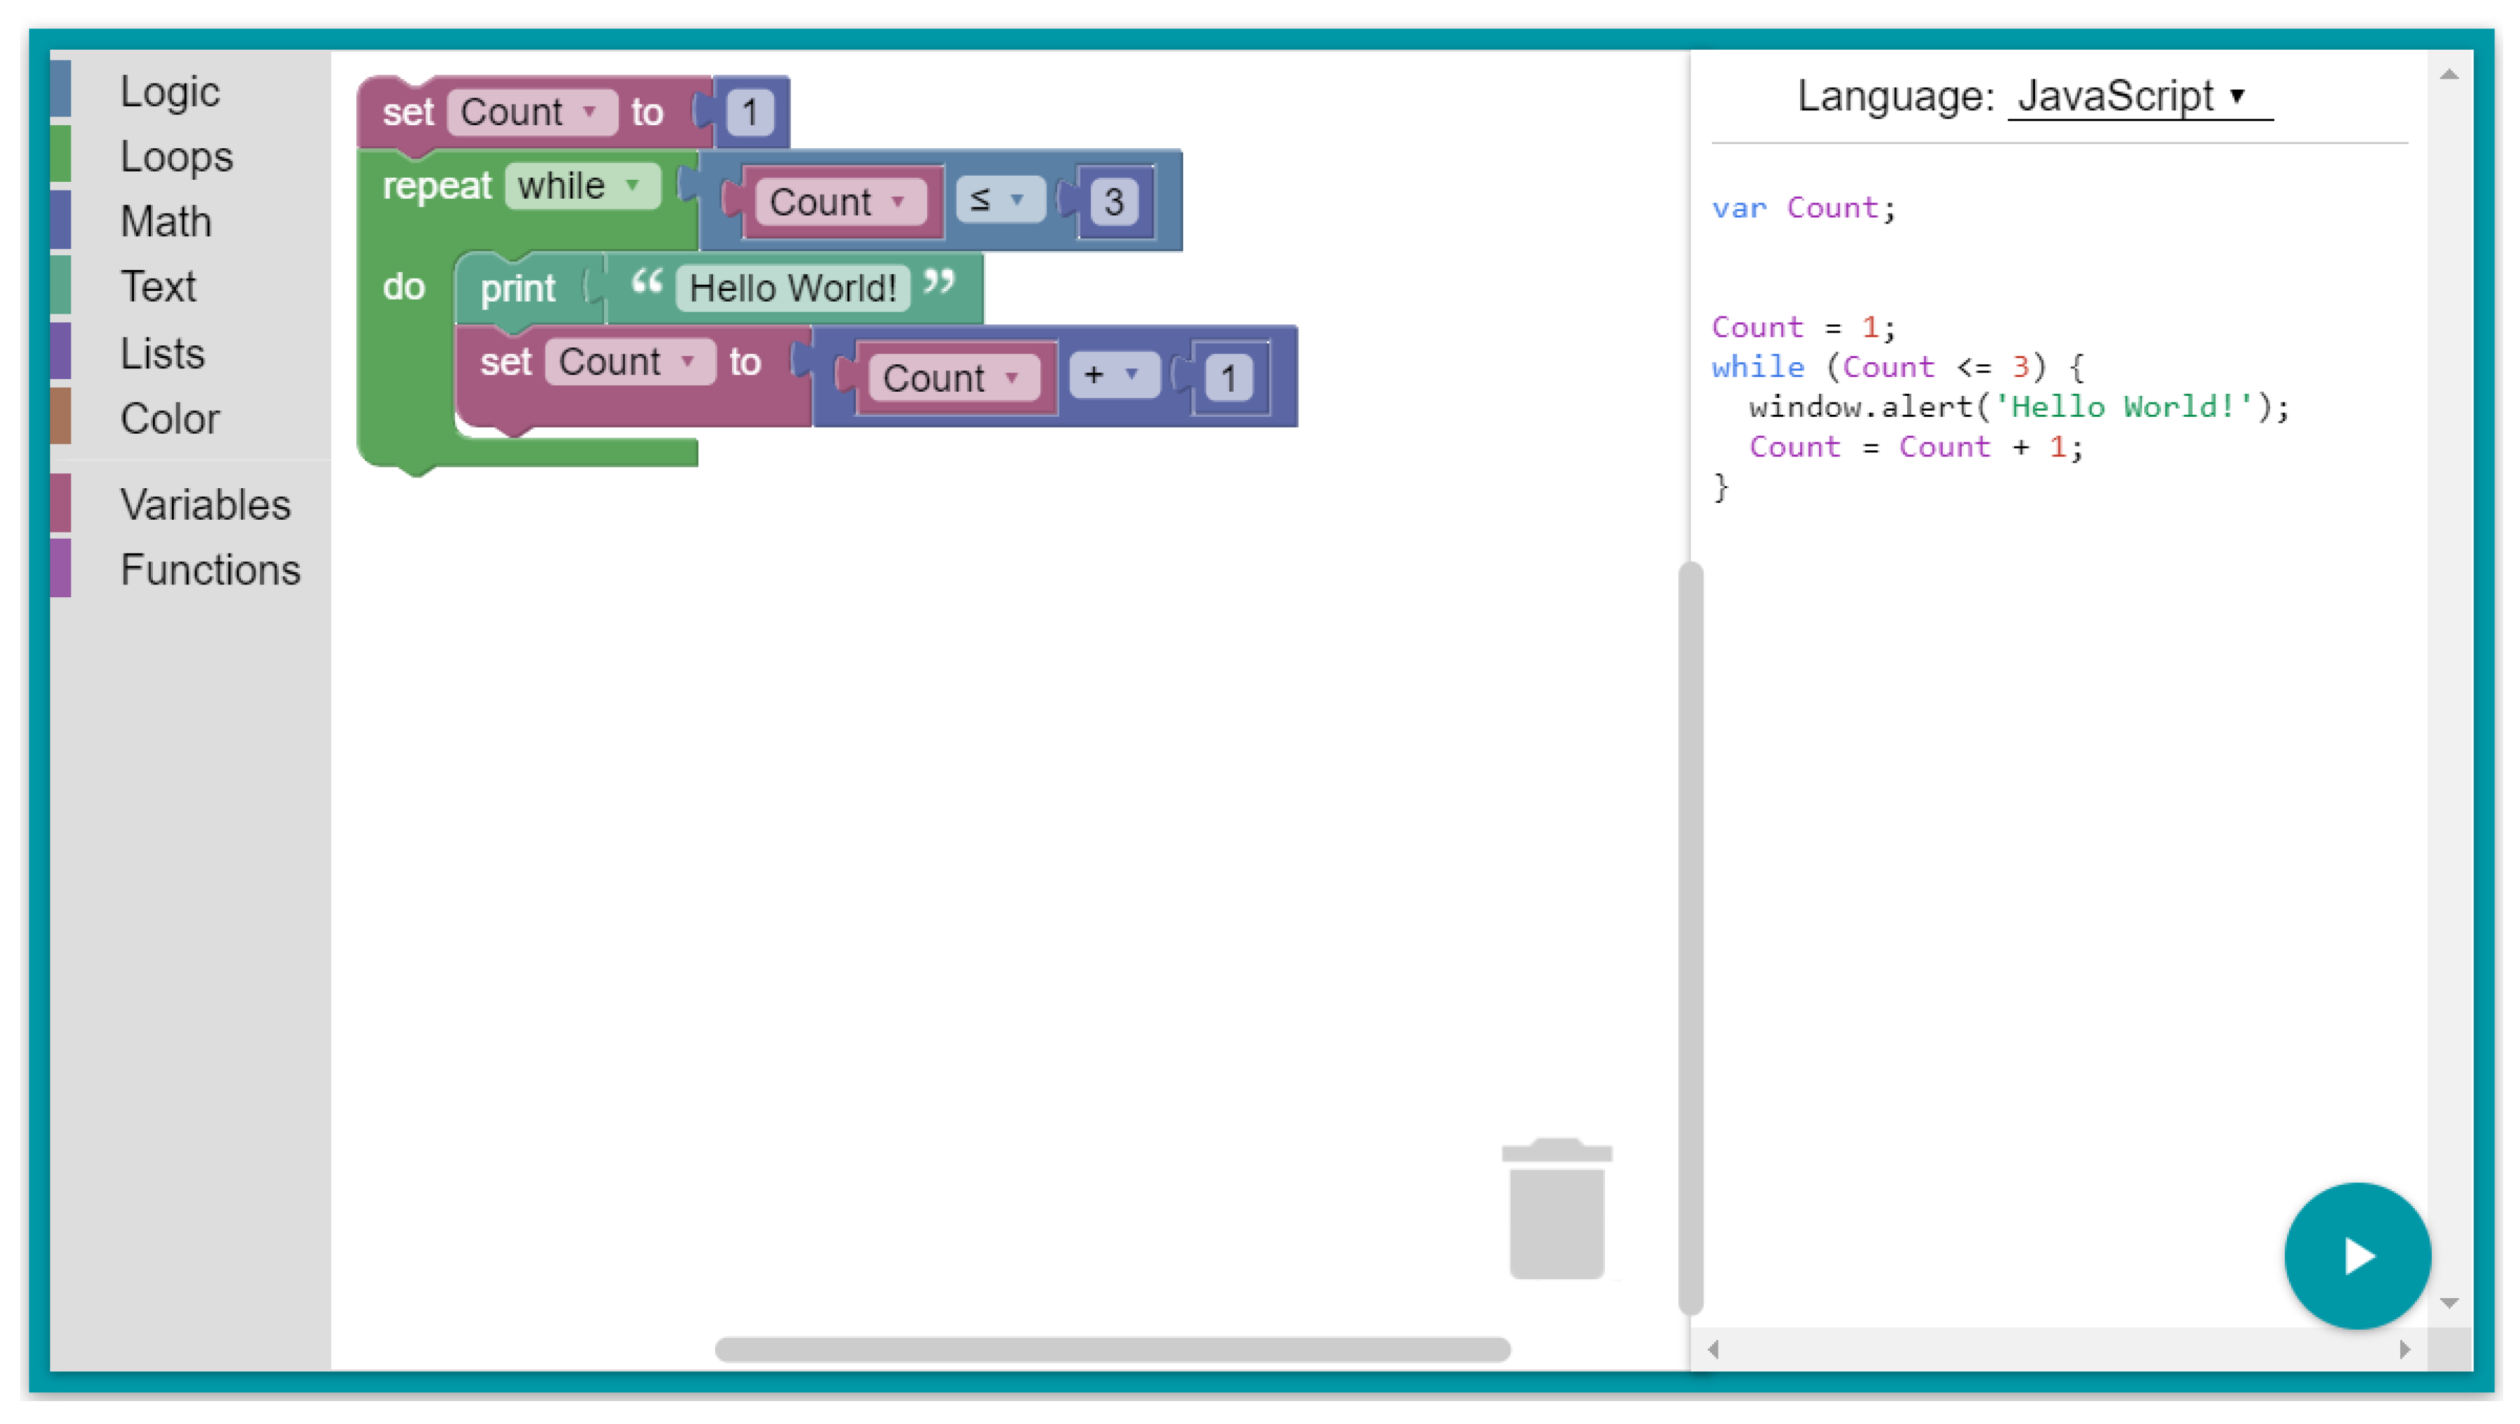
Task: Open the Loops blocks category
Action: coord(176,156)
